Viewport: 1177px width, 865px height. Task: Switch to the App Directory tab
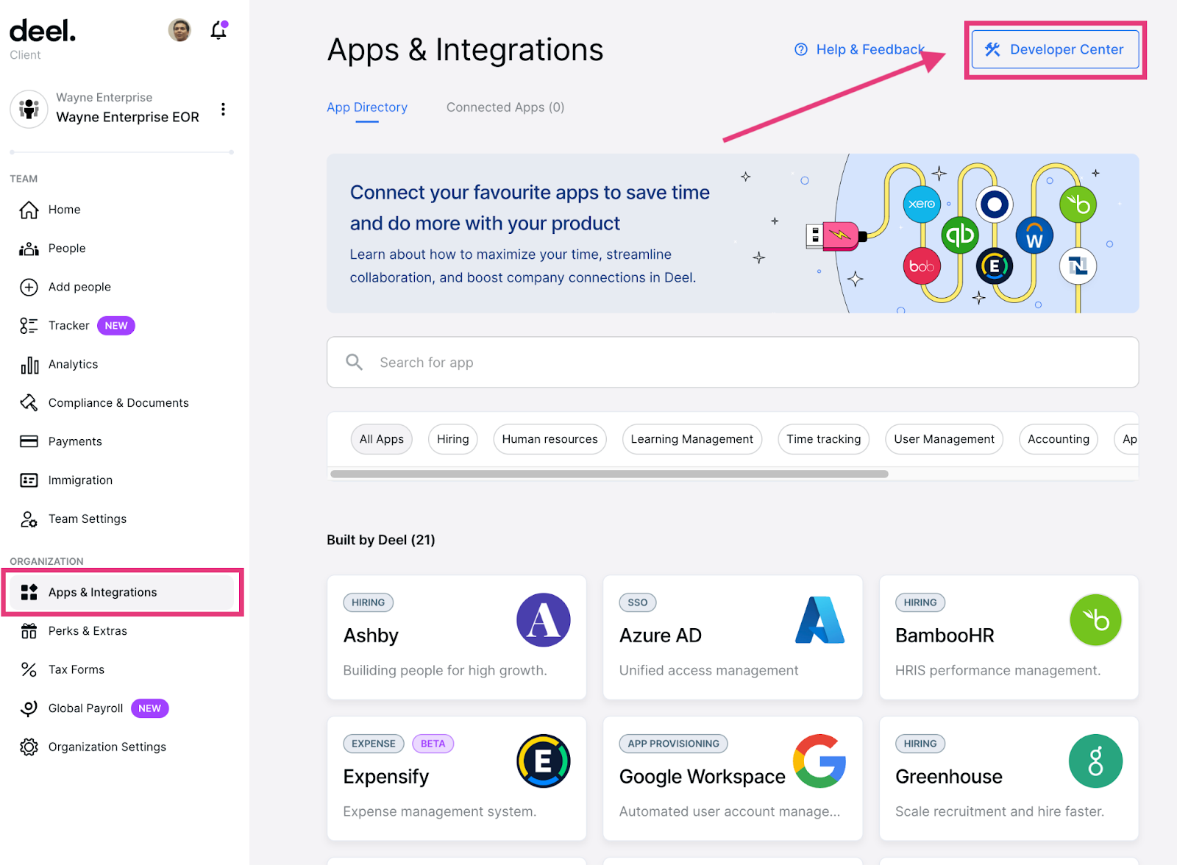pyautogui.click(x=367, y=107)
